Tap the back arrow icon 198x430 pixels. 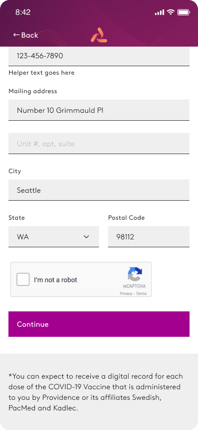tap(16, 35)
